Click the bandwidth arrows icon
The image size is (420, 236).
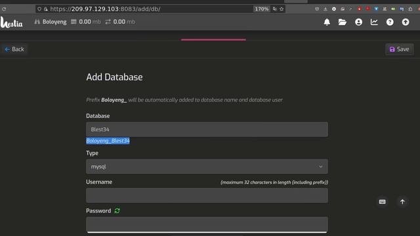point(108,22)
